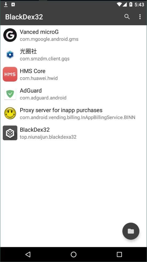
Task: Tap the BlackDex32 toolbar title
Action: 24,17
